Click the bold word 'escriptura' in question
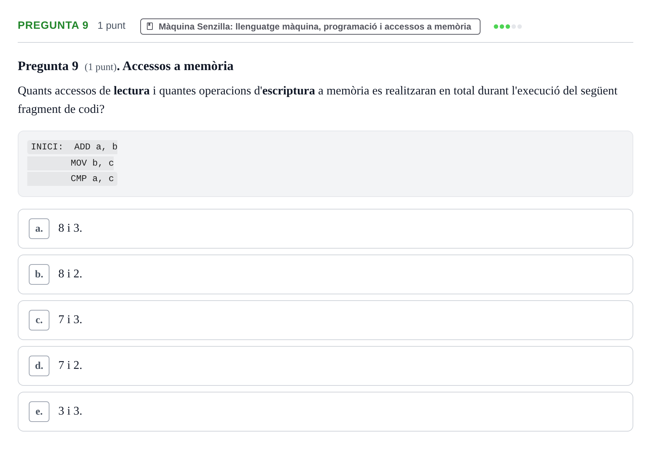The width and height of the screenshot is (651, 450). (x=289, y=91)
